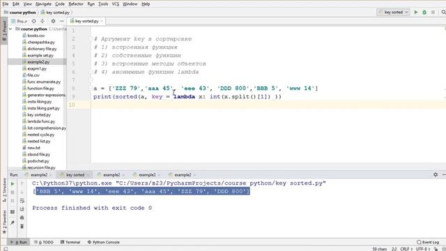Open Run panel settings gear

436,174
